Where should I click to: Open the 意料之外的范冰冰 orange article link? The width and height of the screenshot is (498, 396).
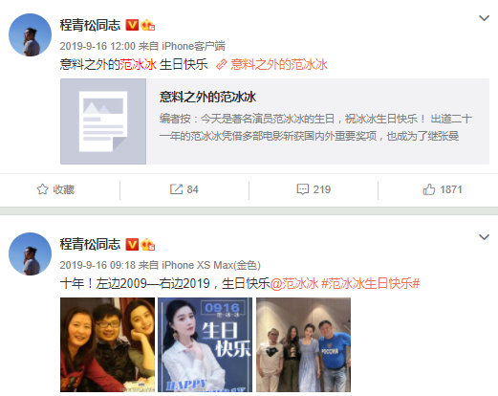pyautogui.click(x=279, y=65)
